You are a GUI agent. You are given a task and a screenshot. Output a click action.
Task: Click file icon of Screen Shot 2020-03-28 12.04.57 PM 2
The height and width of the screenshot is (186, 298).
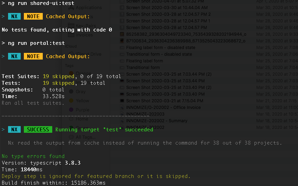[122, 14]
